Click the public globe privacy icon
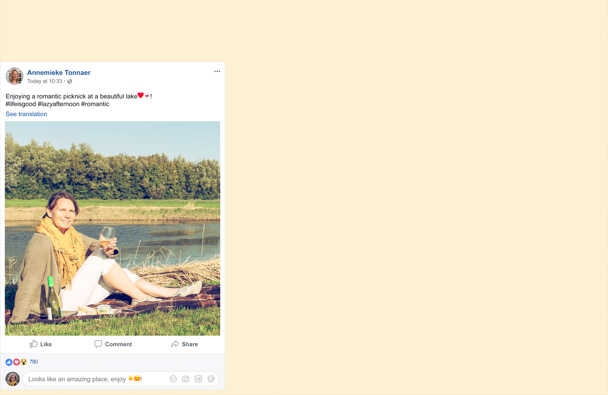 [x=70, y=82]
